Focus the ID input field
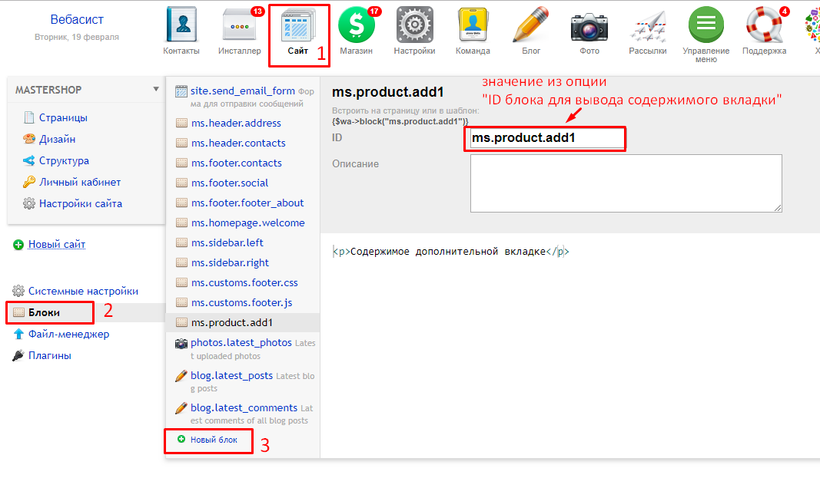This screenshot has width=820, height=478. tap(546, 138)
